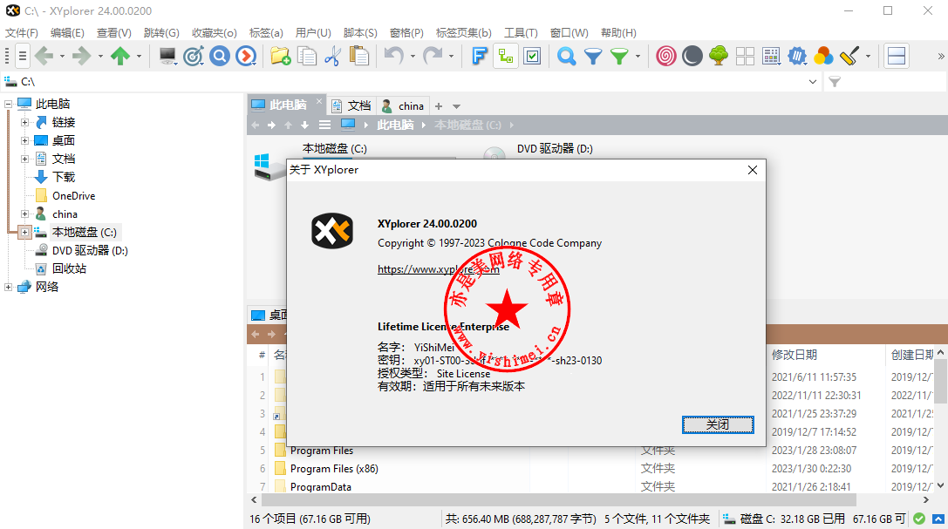Image resolution: width=948 pixels, height=529 pixels.
Task: Click the Recent Locations arrow circle icon
Action: click(x=246, y=56)
